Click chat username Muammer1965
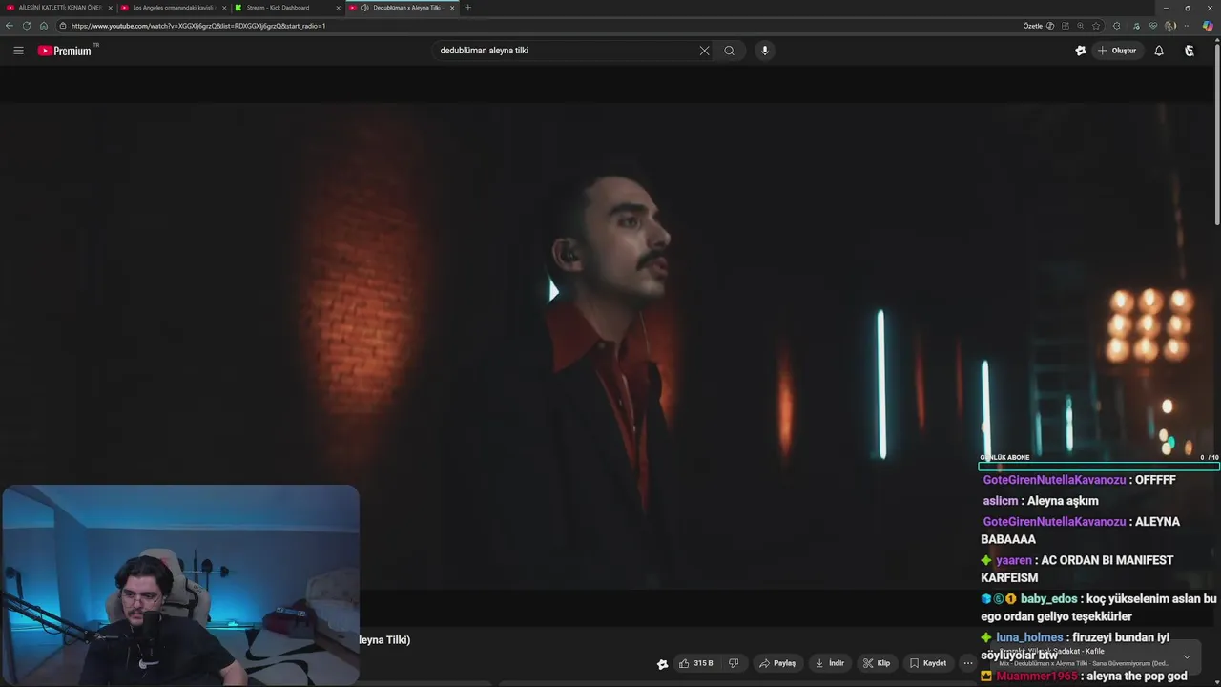The height and width of the screenshot is (687, 1221). tap(1037, 677)
